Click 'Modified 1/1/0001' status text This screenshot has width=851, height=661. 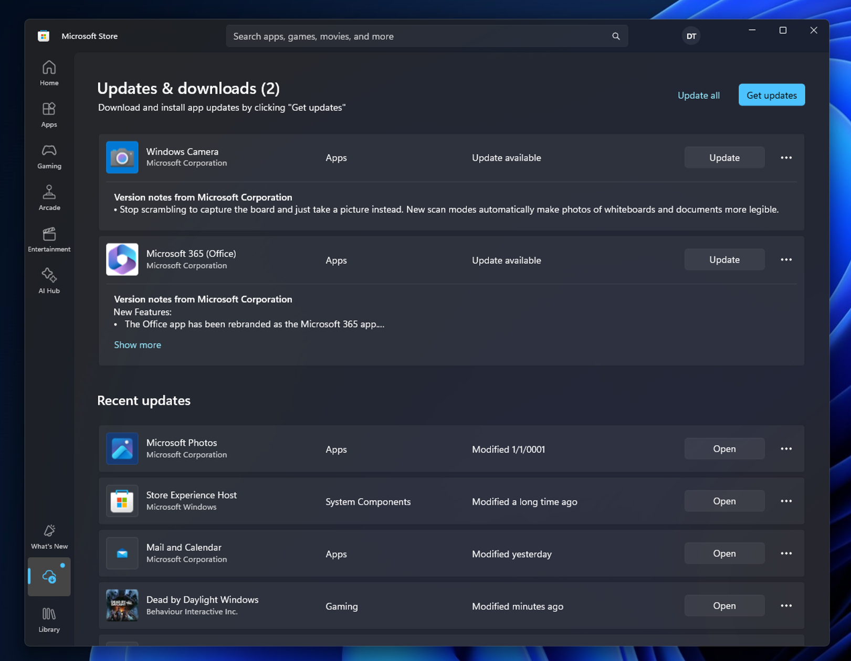point(508,449)
